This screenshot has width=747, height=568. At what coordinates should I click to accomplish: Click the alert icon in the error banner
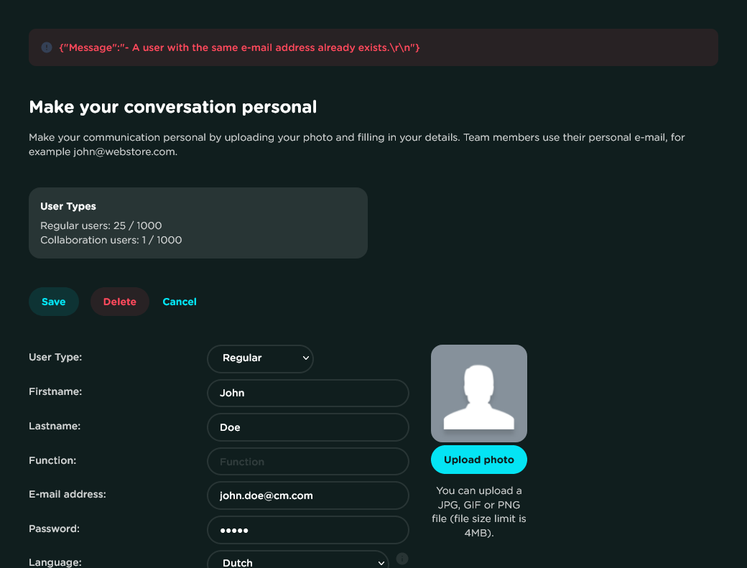[x=47, y=47]
